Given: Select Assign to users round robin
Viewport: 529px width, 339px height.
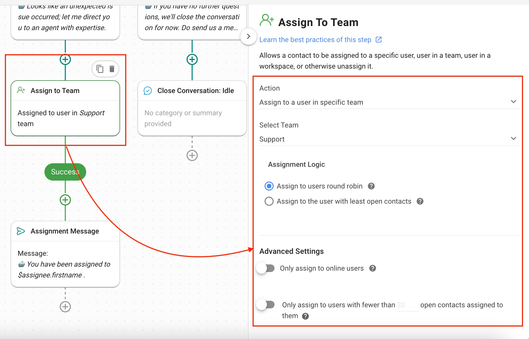Looking at the screenshot, I should tap(269, 186).
